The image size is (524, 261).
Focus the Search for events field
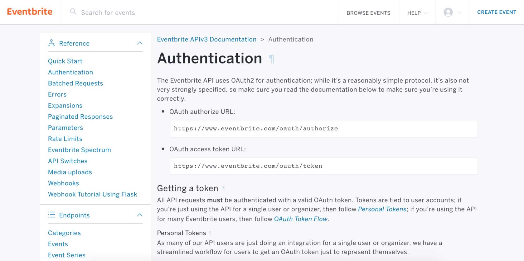(200, 12)
